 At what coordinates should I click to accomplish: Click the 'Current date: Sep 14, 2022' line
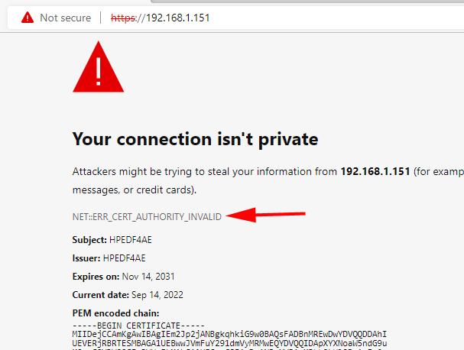128,295
